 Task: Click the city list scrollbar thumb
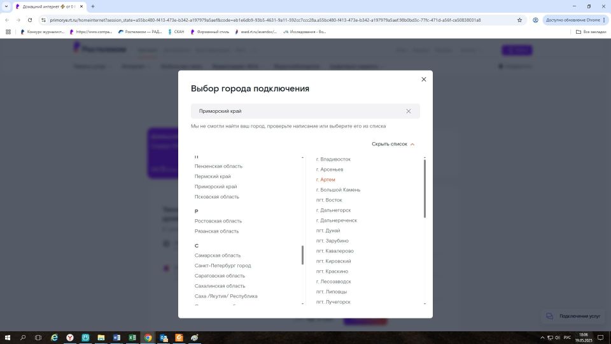pos(425,189)
